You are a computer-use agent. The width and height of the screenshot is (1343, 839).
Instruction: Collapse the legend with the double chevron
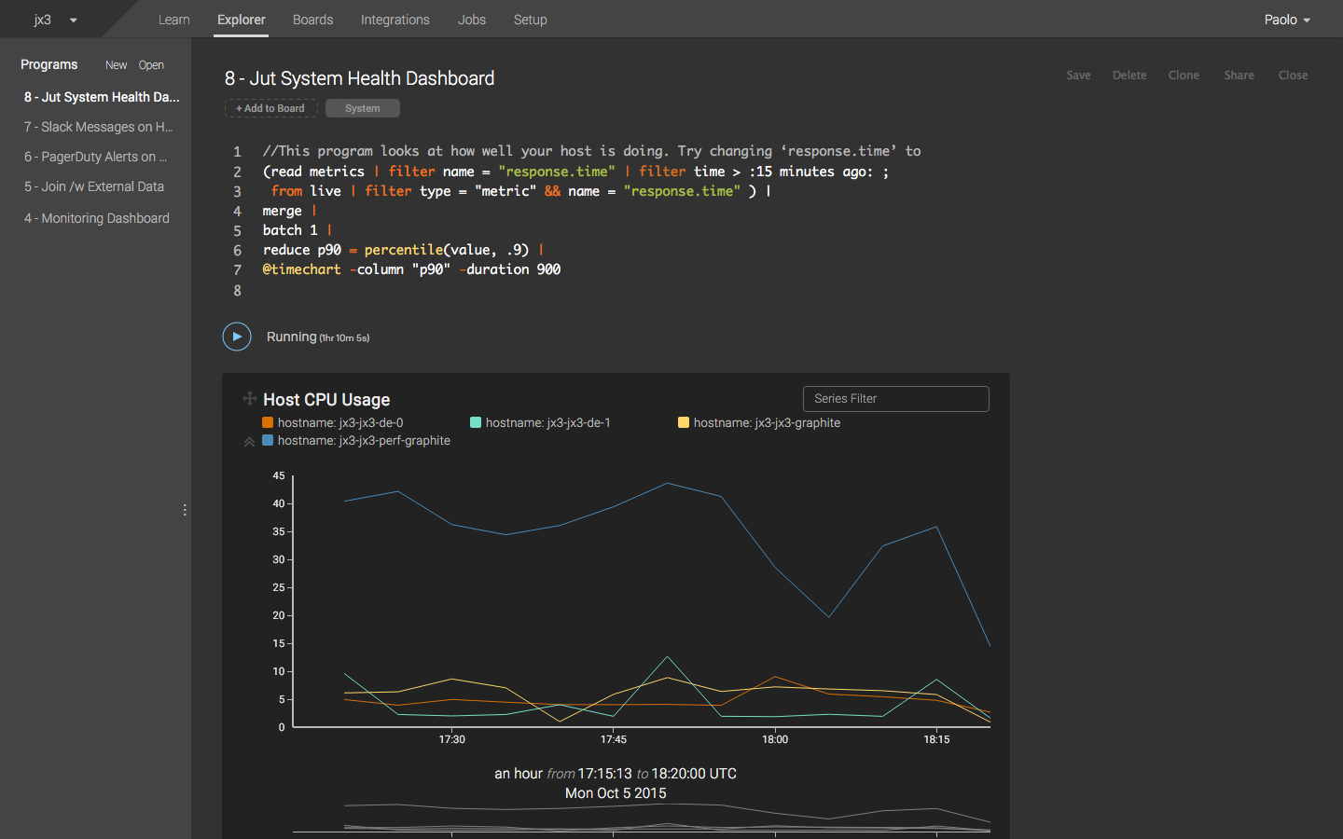[x=249, y=442]
